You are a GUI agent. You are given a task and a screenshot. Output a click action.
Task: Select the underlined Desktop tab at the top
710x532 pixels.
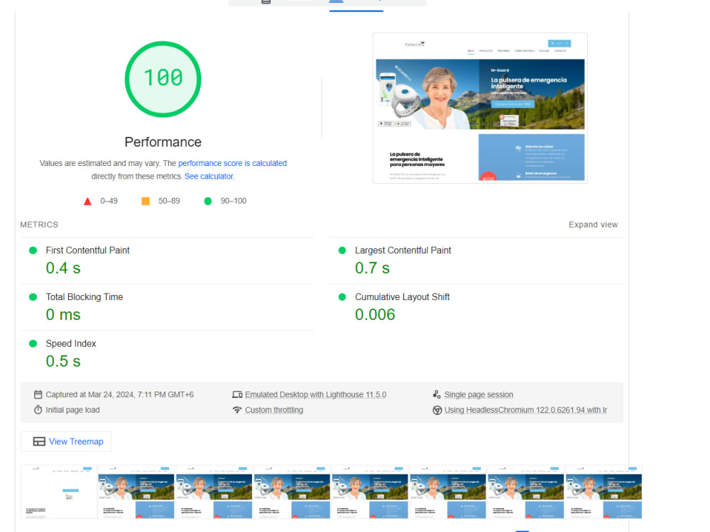click(356, 2)
